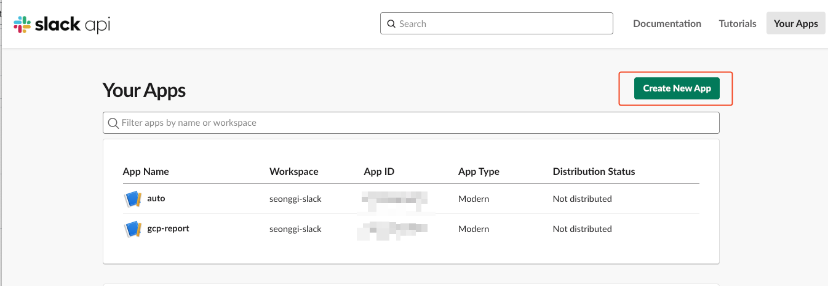The width and height of the screenshot is (828, 286).
Task: Click seonggi-slack workspace in the gcp-report row
Action: 295,229
